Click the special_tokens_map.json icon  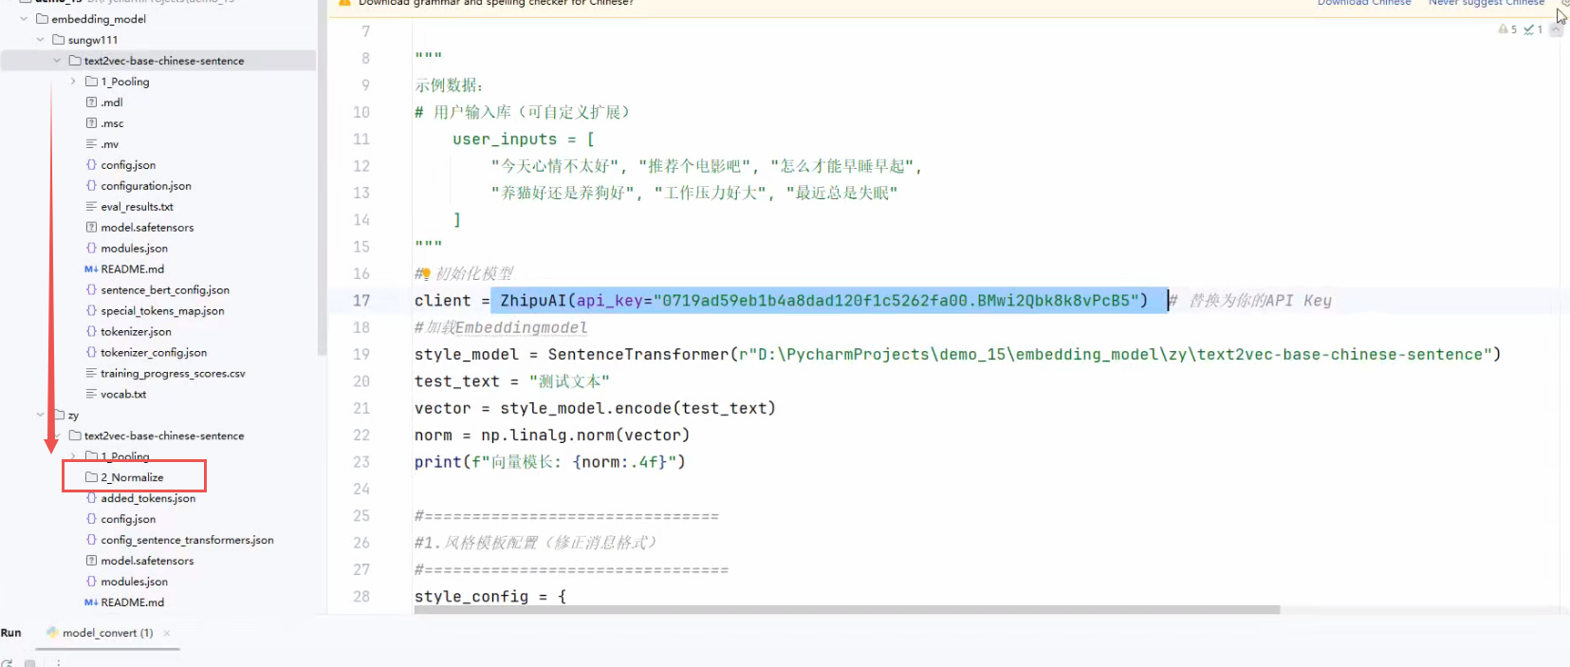[x=91, y=311]
